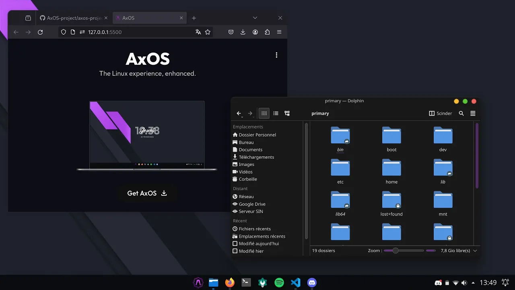Image resolution: width=515 pixels, height=290 pixels.
Task: Open the three-dot menu on AxOS page
Action: pos(276,55)
